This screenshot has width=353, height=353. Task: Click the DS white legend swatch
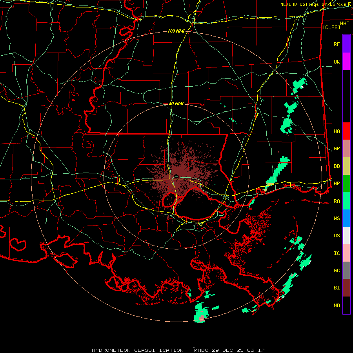346,235
